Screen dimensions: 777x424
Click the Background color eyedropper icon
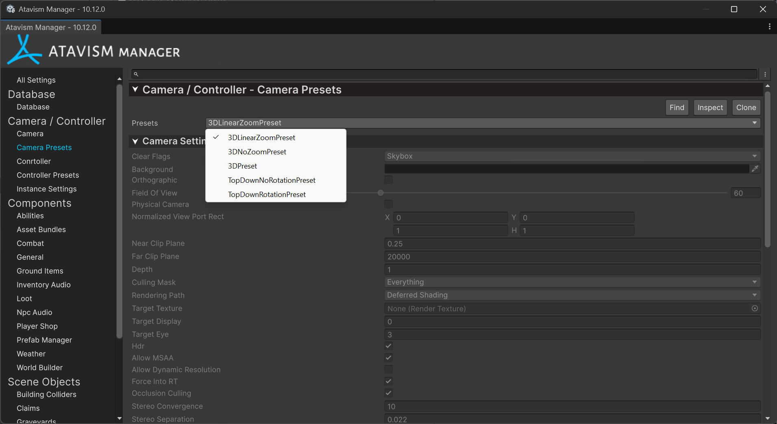click(x=755, y=169)
